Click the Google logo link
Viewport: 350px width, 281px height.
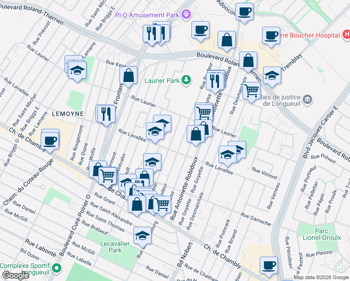pyautogui.click(x=15, y=275)
